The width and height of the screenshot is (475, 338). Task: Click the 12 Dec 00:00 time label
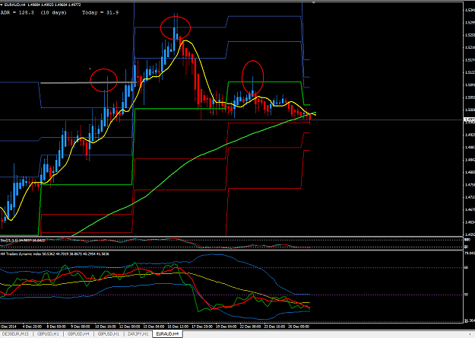pos(129,327)
